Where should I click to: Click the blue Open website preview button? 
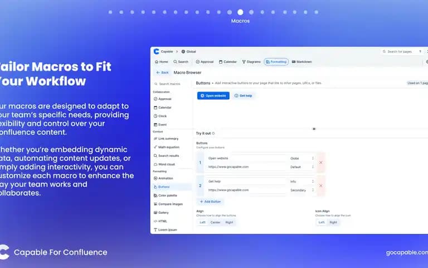[x=213, y=95]
